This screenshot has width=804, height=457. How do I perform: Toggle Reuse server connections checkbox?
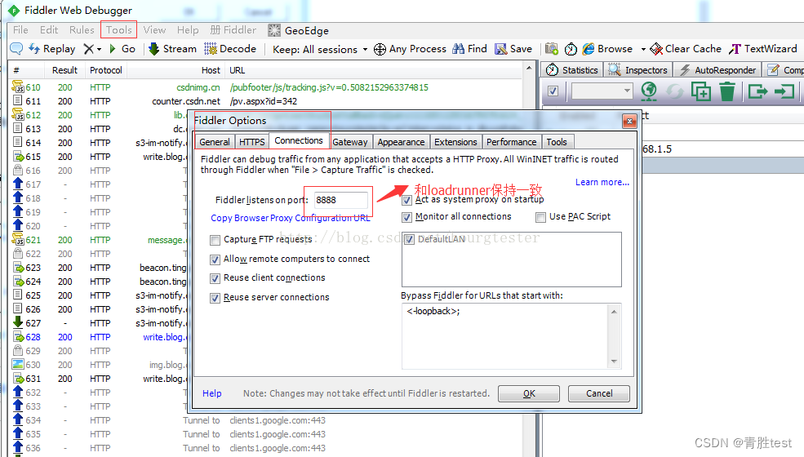(x=215, y=298)
